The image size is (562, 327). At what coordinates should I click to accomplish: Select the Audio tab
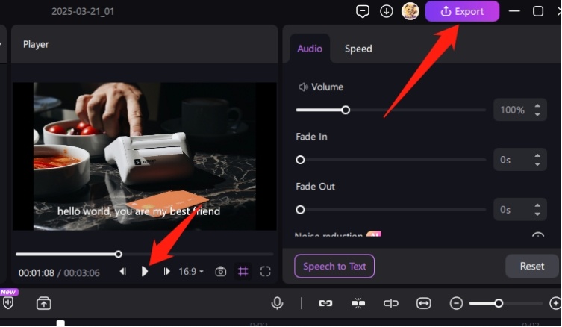[310, 49]
